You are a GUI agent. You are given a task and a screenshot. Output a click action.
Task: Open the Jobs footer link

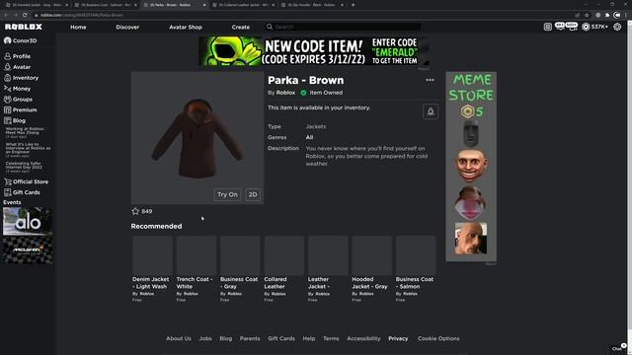click(205, 338)
